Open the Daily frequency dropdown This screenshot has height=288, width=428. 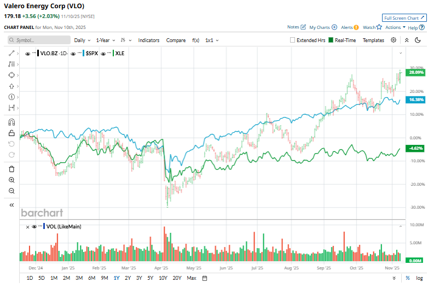click(82, 40)
